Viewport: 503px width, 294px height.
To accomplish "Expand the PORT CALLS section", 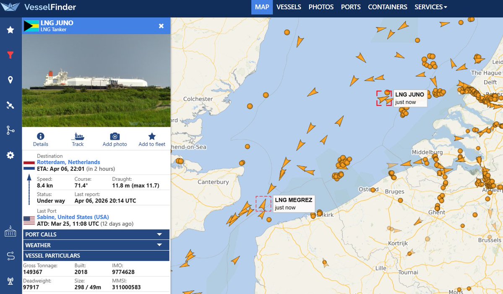I will [x=96, y=234].
